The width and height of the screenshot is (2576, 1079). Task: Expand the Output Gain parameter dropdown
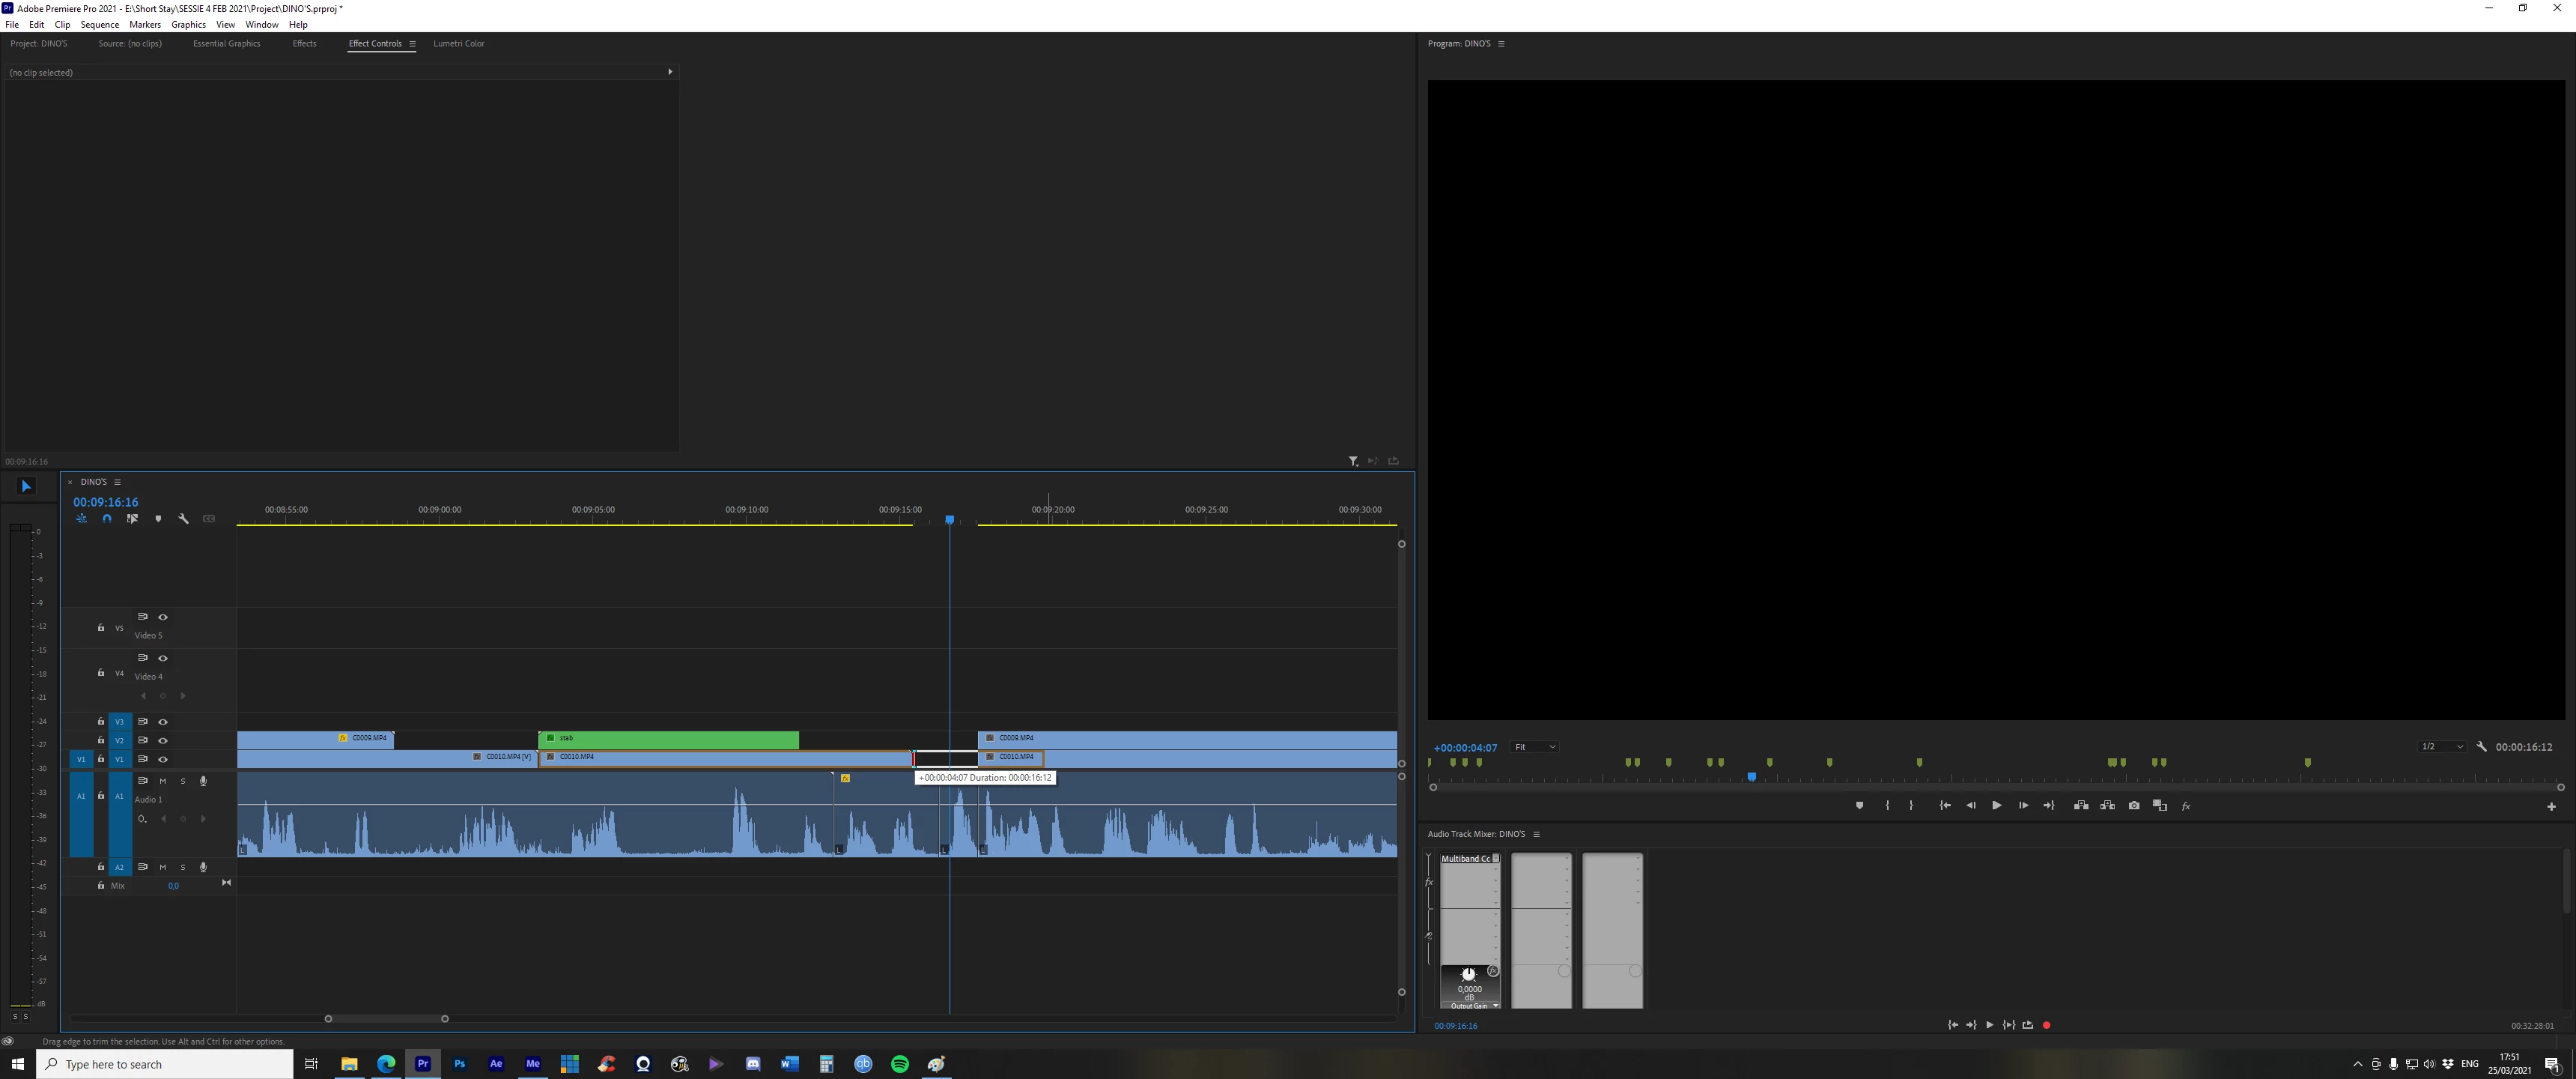(1495, 1005)
